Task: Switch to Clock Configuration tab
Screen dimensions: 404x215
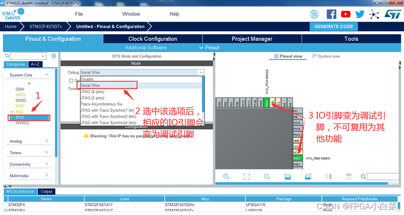Action: pyautogui.click(x=153, y=39)
